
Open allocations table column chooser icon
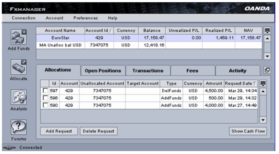(x=263, y=83)
